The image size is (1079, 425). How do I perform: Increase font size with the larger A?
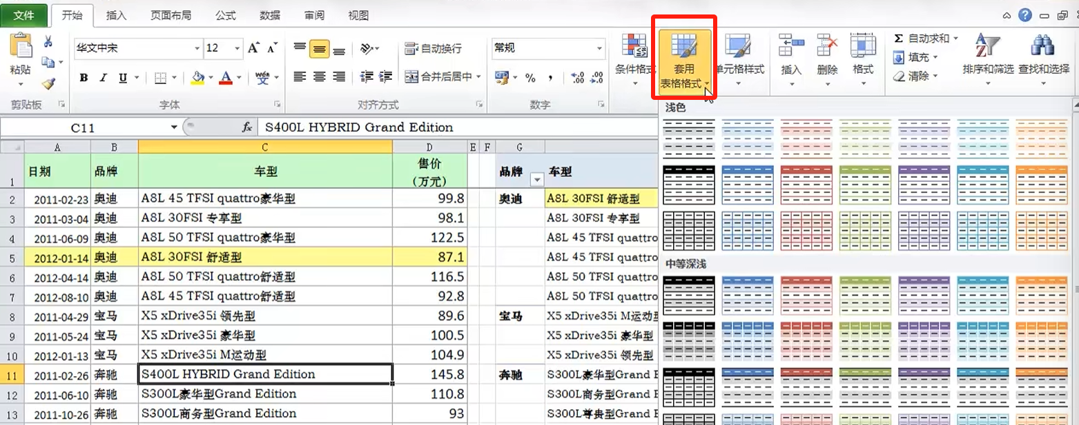[x=253, y=48]
